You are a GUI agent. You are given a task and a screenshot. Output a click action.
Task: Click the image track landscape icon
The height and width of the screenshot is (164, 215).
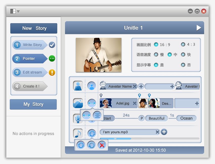point(78,103)
